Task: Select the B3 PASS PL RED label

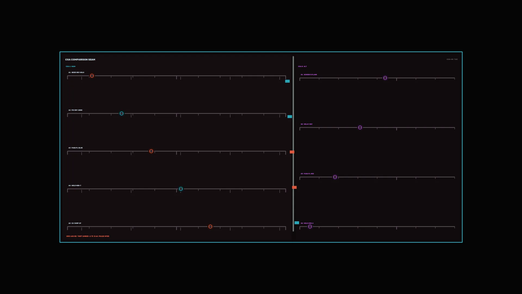Action: [307, 174]
